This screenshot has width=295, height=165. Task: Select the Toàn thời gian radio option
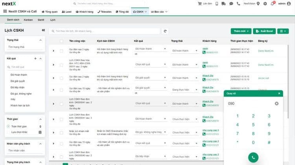[x=9, y=126]
